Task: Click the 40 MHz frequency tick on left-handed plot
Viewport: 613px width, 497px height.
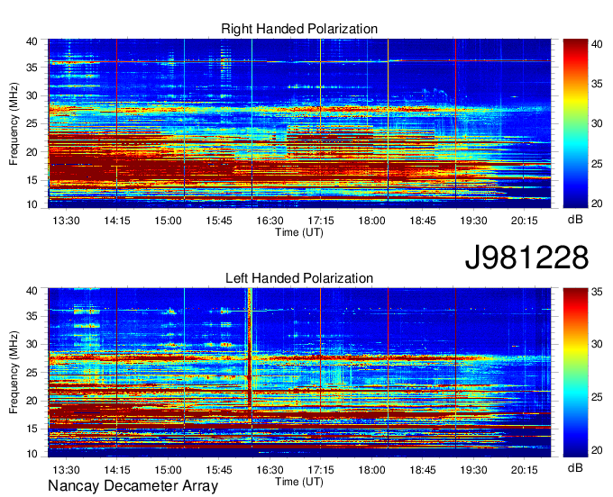Action: tap(32, 291)
